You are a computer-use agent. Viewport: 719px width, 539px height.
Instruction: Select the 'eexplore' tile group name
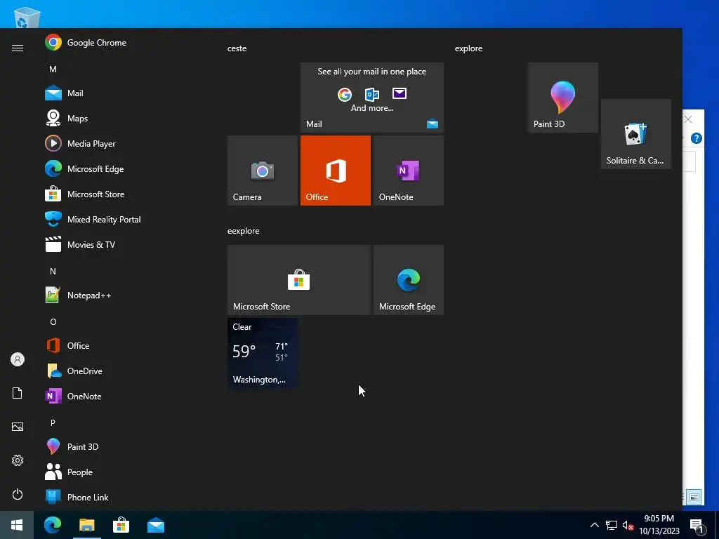[244, 231]
